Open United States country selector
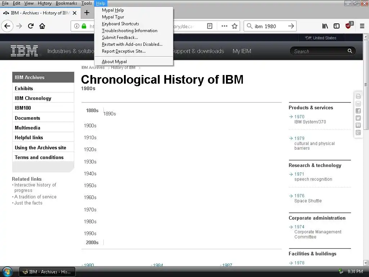This screenshot has width=369, height=277. [x=321, y=38]
